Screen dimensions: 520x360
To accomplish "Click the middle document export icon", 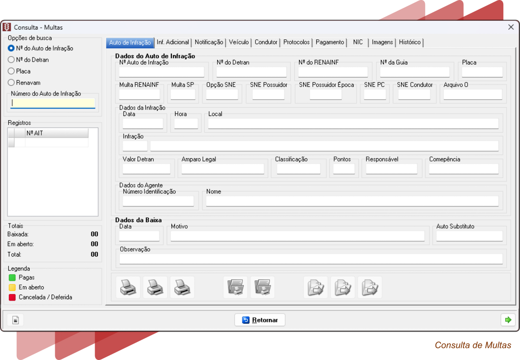I will (x=343, y=288).
